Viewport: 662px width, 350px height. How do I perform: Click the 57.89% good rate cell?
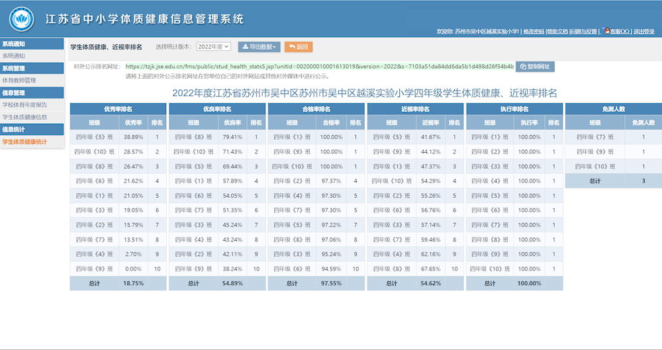[x=232, y=181]
